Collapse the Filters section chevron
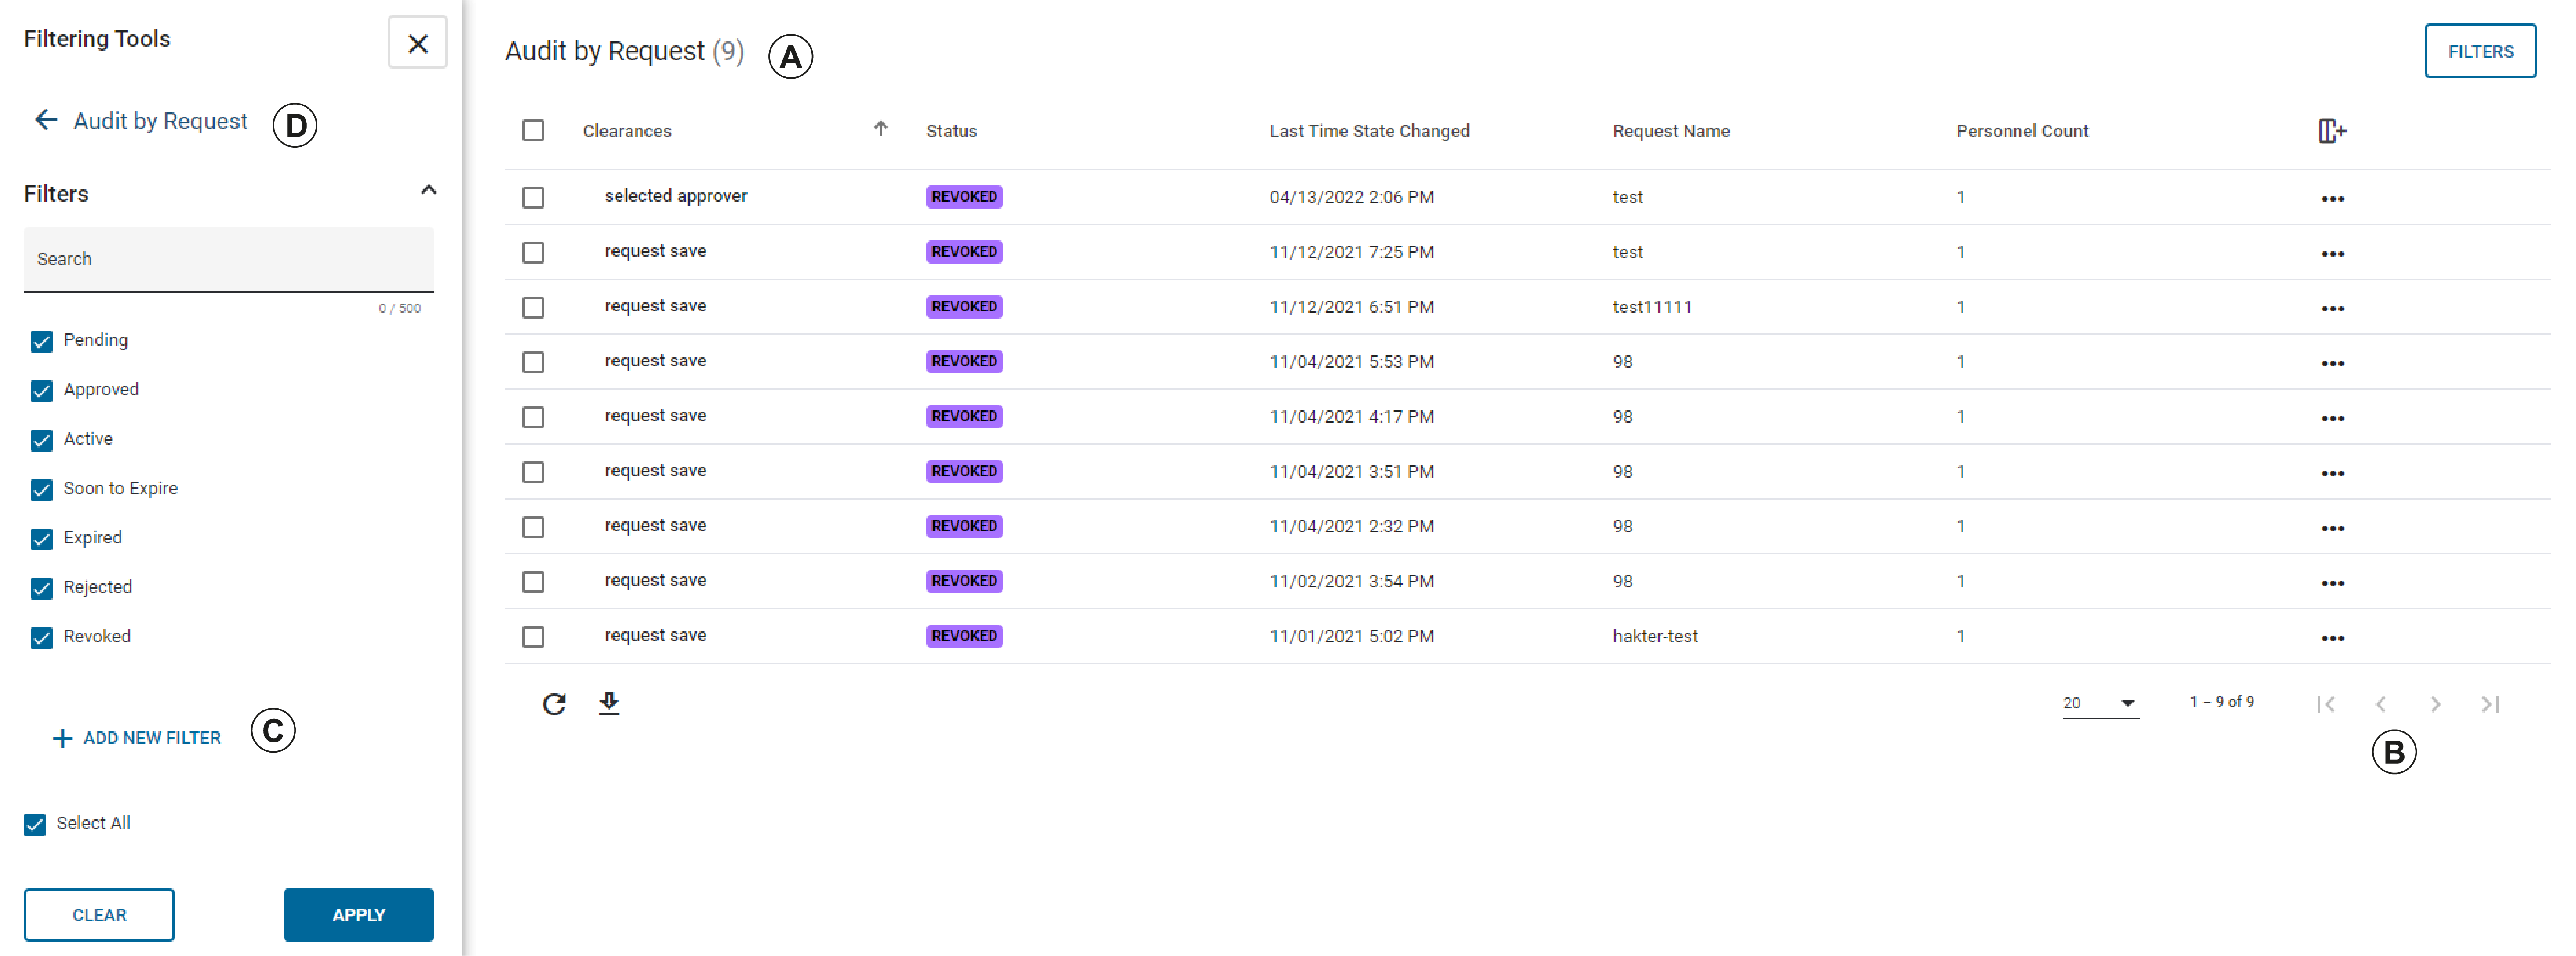 tap(429, 190)
